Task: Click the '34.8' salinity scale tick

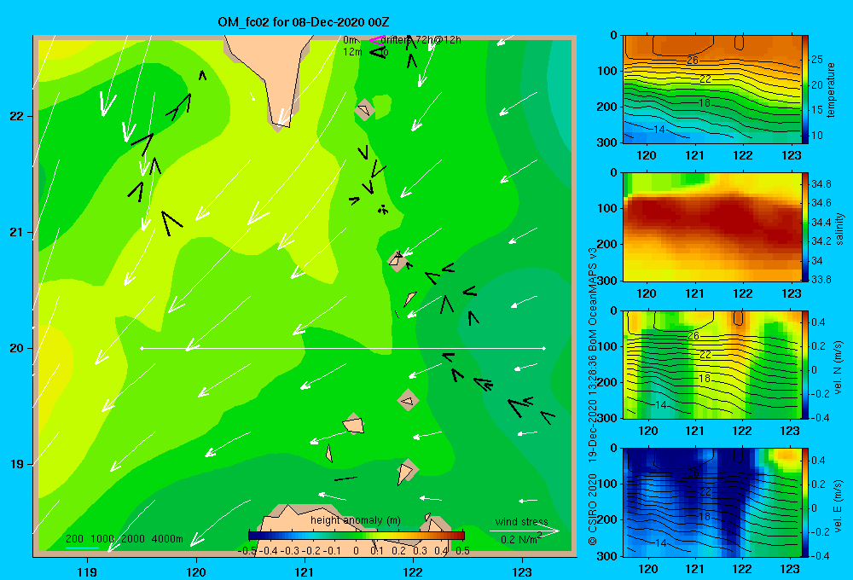Action: point(821,184)
